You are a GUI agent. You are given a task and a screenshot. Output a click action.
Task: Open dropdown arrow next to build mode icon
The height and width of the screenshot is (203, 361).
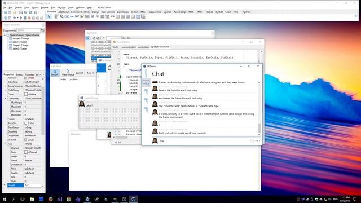pos(17,17)
